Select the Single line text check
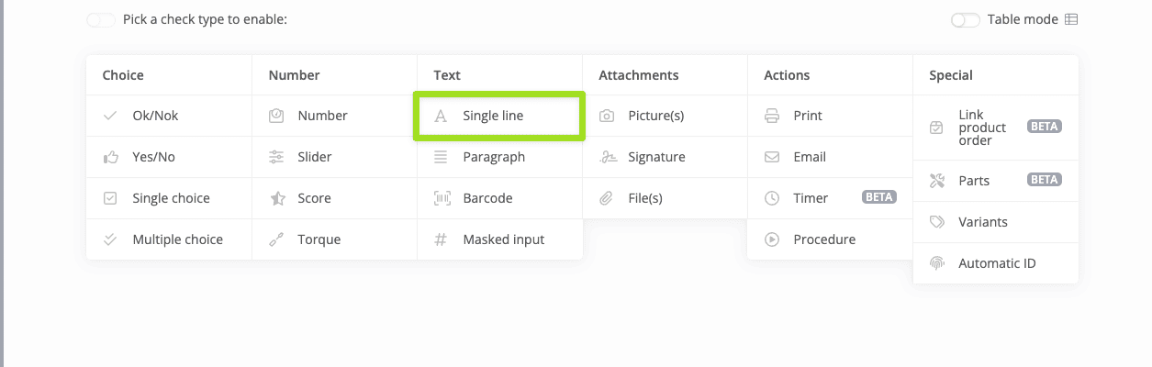 493,116
